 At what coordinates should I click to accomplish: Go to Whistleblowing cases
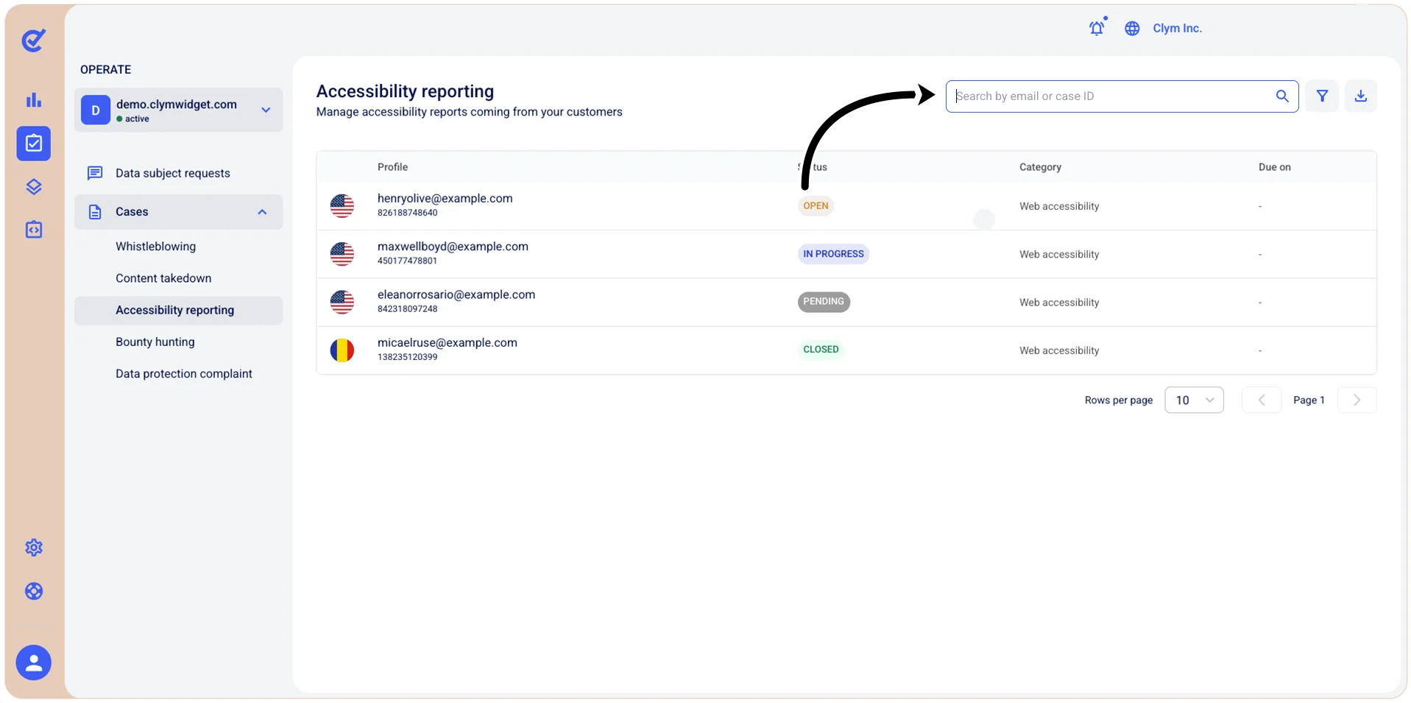point(156,247)
